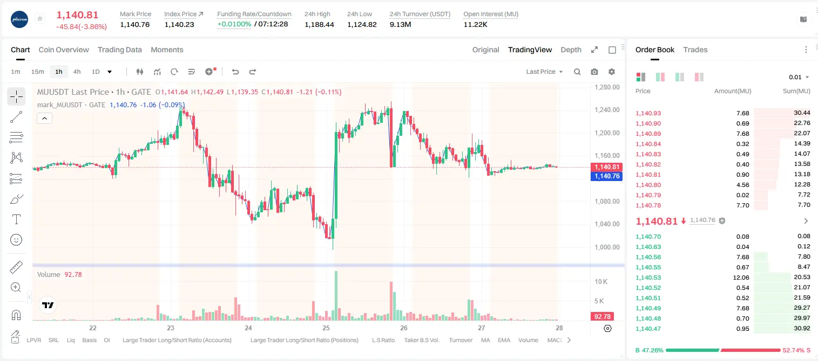Toggle the magnet snap mode

point(16,315)
